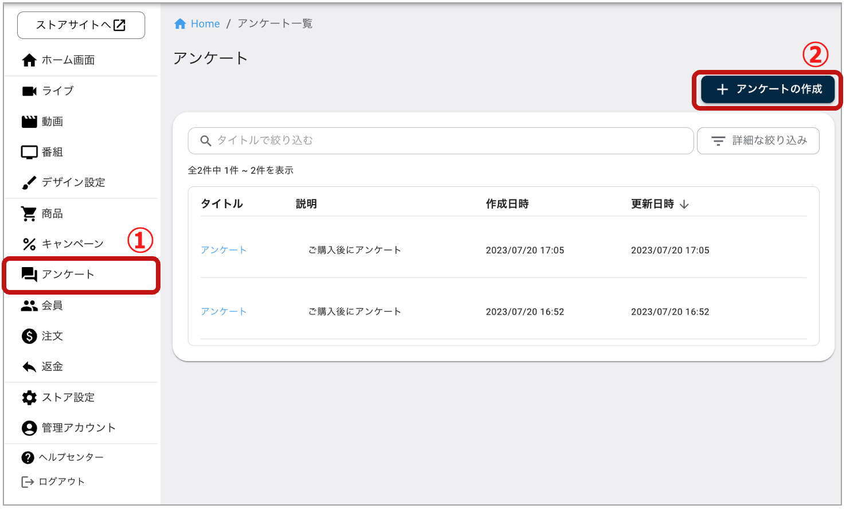Click the アンケート一覧 breadcrumb text
The width and height of the screenshot is (846, 509).
click(x=275, y=24)
